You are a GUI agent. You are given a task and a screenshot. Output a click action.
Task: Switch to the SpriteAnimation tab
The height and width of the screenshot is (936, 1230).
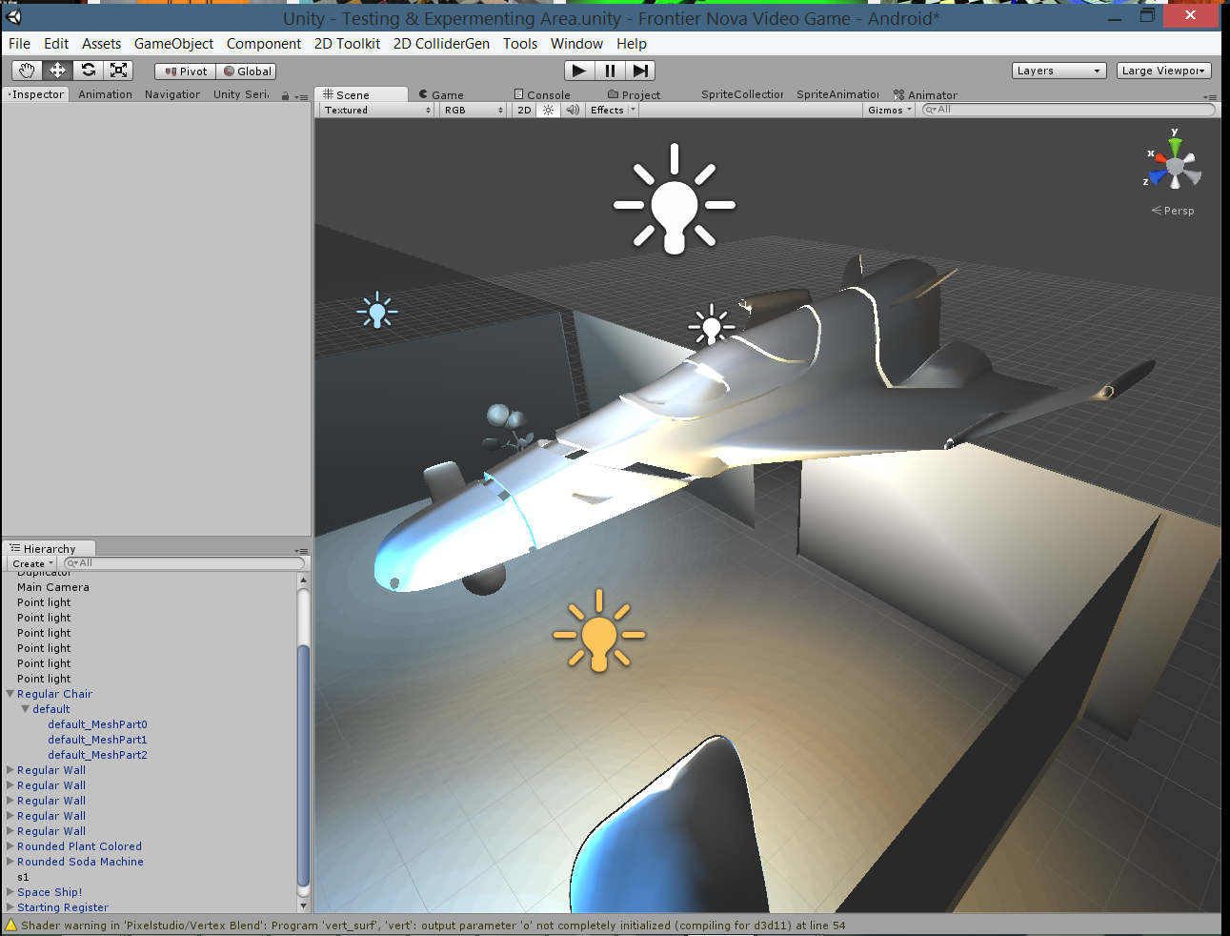pyautogui.click(x=837, y=94)
